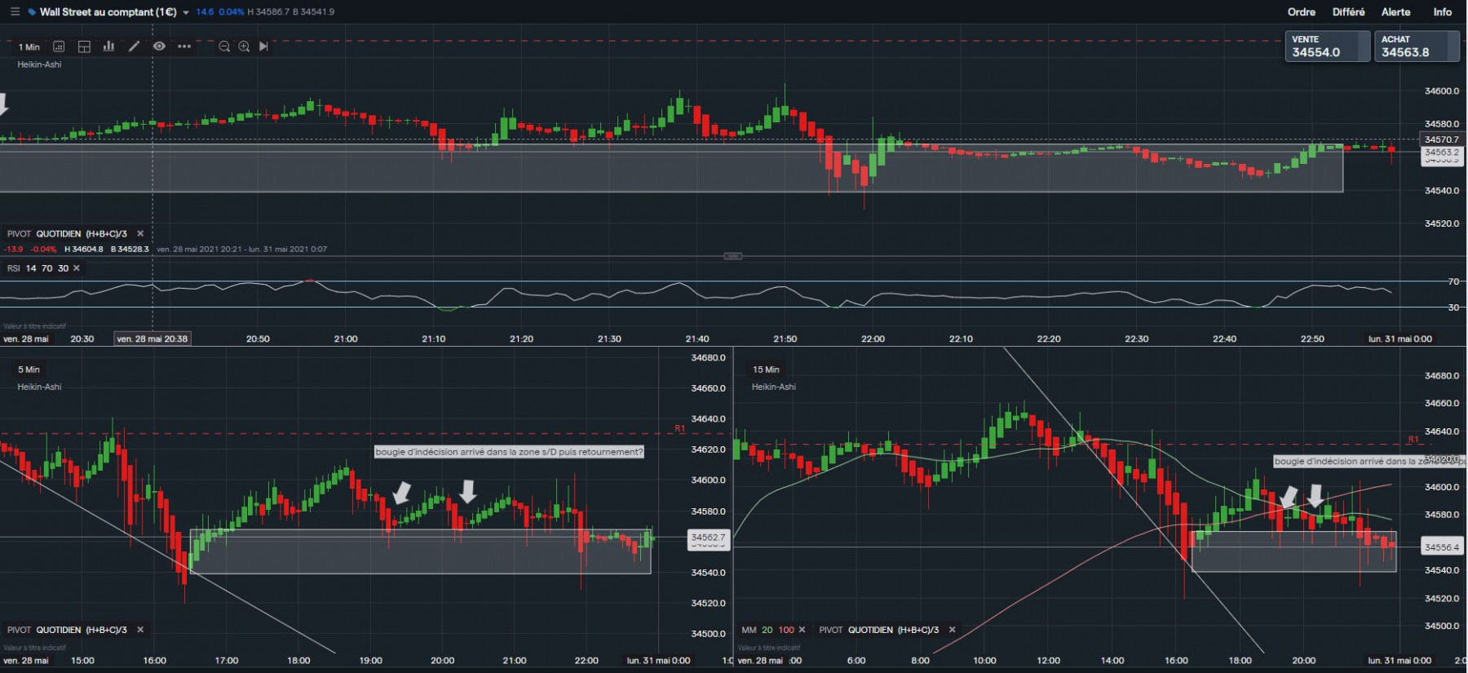Screen dimensions: 1468x673
Task: Zoom in the 1 Min chart
Action: click(244, 46)
